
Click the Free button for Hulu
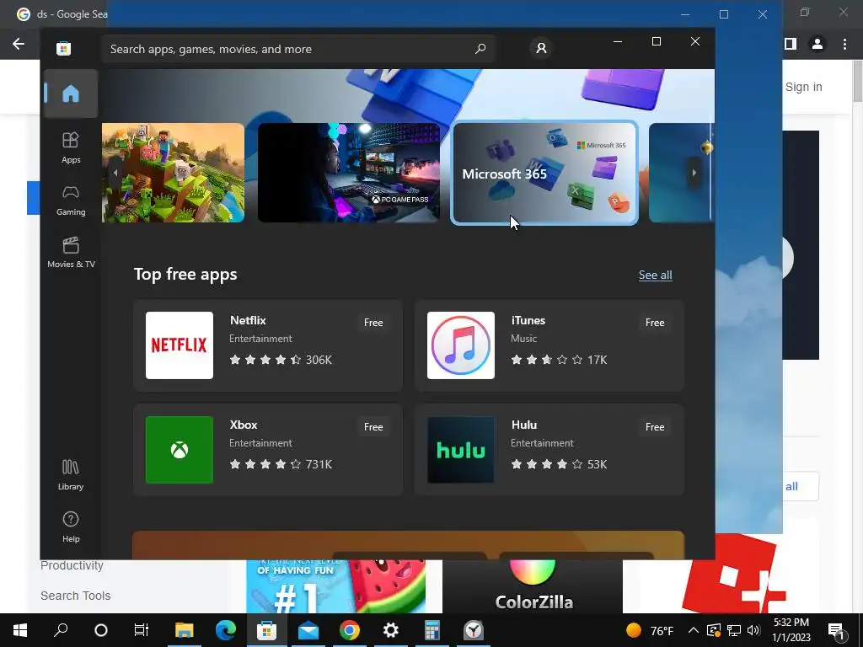point(654,427)
